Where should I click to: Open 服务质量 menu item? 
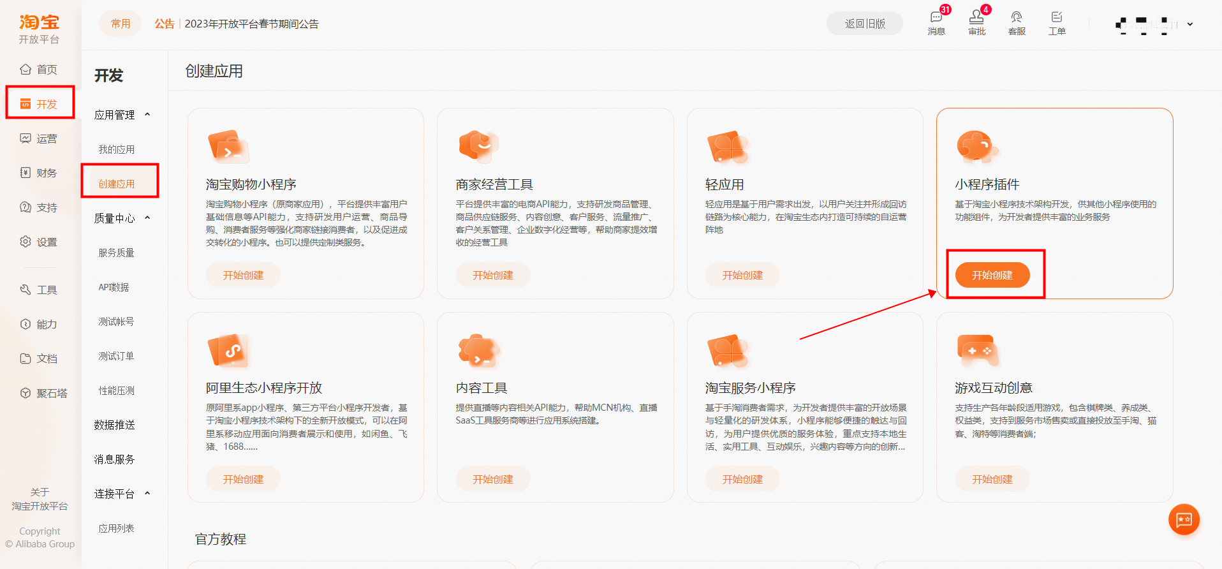[116, 253]
